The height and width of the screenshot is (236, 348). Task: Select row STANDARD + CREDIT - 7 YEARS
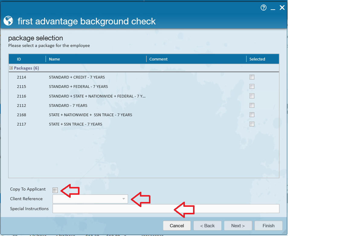click(77, 77)
